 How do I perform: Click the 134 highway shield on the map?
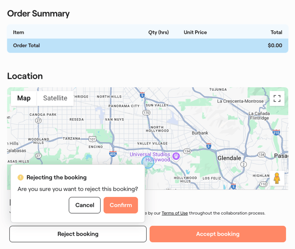coord(187,151)
